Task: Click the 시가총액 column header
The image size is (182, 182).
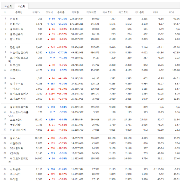Action: coord(139,12)
